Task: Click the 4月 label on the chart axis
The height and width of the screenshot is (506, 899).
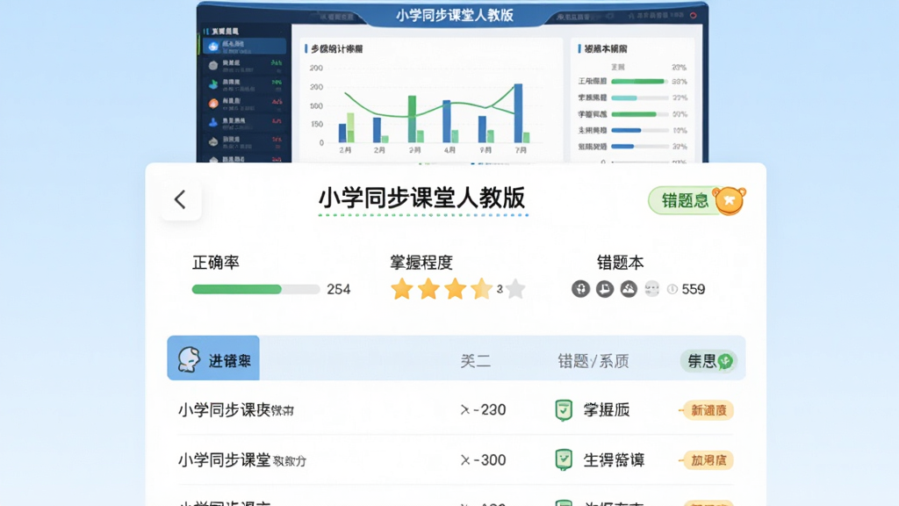Action: coord(450,150)
